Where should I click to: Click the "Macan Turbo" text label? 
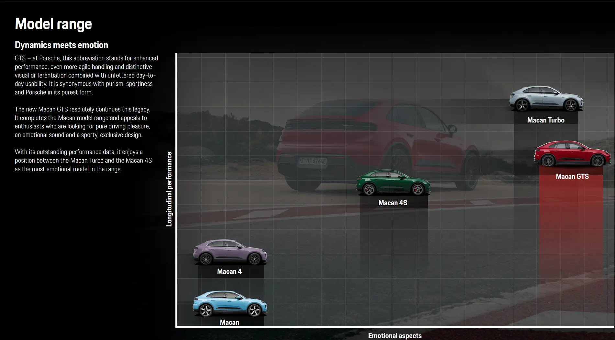tap(546, 120)
